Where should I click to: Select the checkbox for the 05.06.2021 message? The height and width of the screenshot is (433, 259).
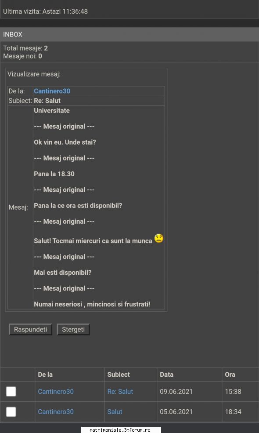(11, 412)
